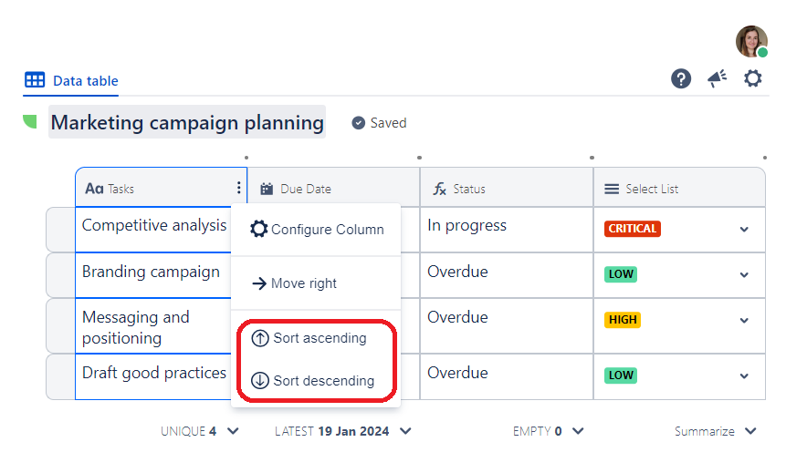Expand the CRITICAL select list dropdown
The image size is (786, 473).
744,230
